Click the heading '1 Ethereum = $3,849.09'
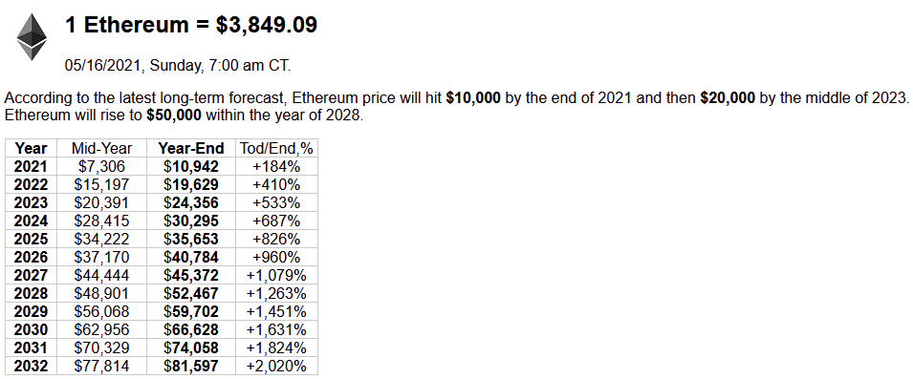 click(x=191, y=26)
